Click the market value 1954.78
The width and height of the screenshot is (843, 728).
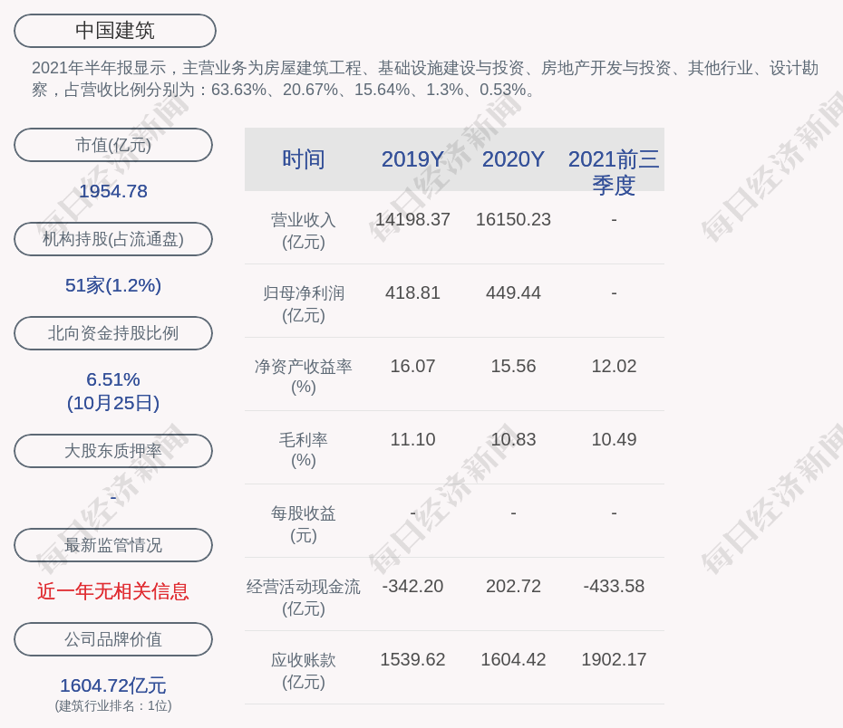coord(113,191)
